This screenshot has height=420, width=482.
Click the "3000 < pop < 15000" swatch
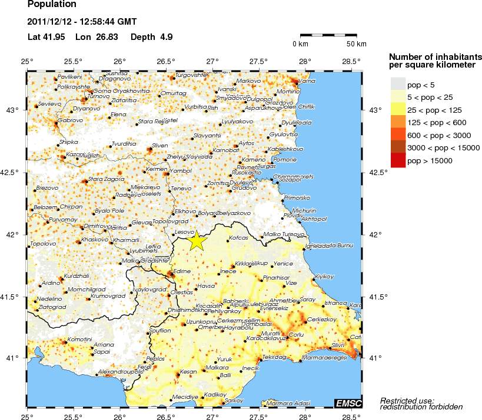(x=398, y=147)
